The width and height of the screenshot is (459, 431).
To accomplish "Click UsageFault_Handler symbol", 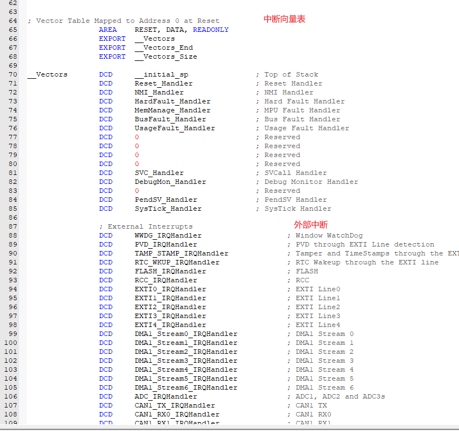I will 175,128.
